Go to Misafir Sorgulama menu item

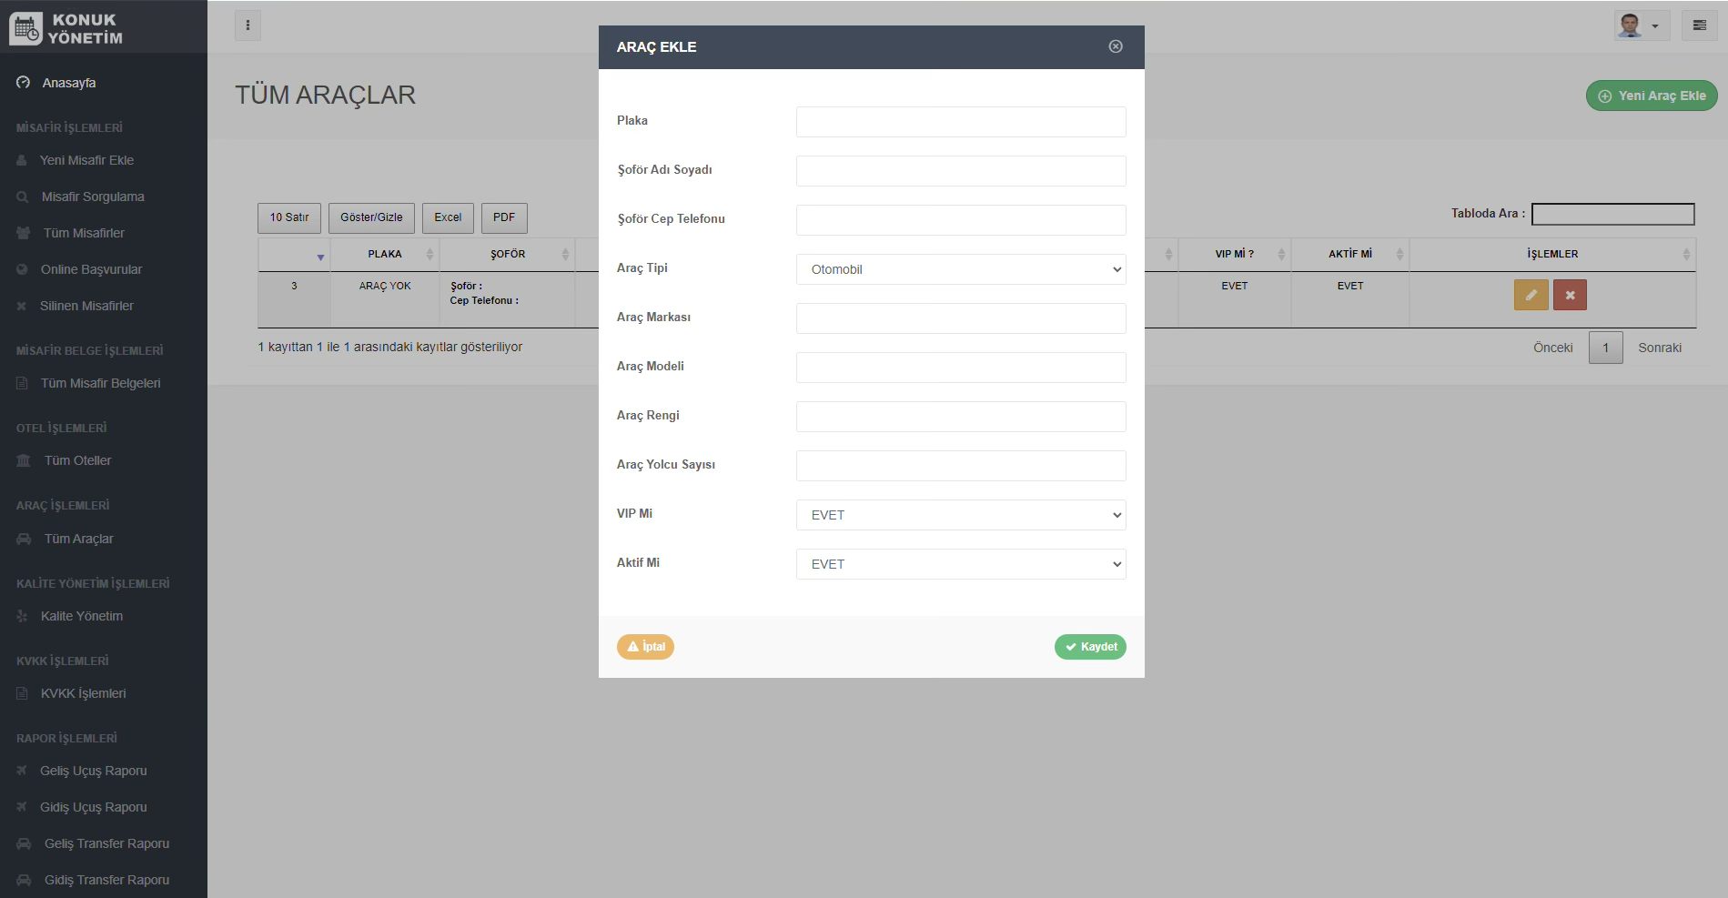92,197
